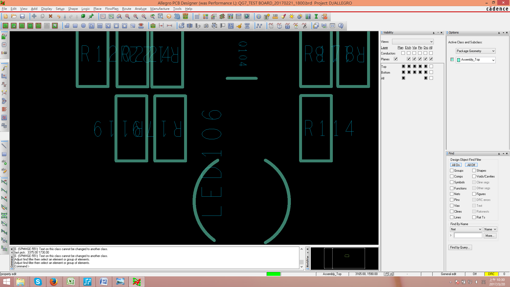Toggle the Planes layer checkbox

coord(396,59)
